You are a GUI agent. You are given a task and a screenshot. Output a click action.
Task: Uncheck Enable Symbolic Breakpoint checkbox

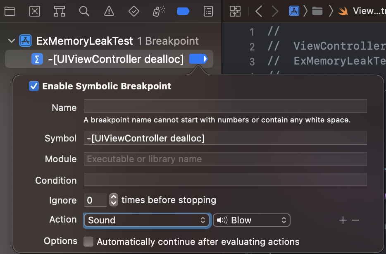34,86
